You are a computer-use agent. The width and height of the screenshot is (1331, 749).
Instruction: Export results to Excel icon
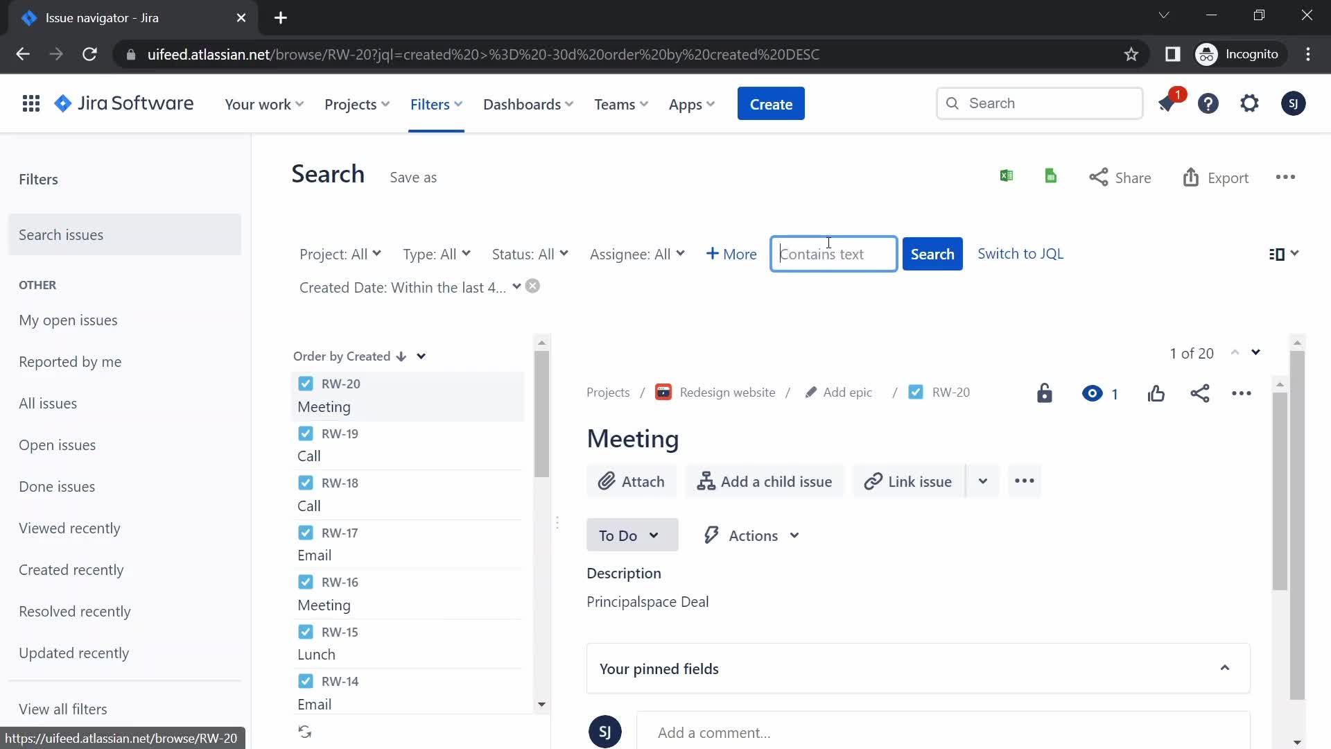[x=1007, y=176]
